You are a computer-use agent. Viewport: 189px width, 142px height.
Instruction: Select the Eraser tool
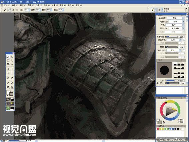coord(12,78)
